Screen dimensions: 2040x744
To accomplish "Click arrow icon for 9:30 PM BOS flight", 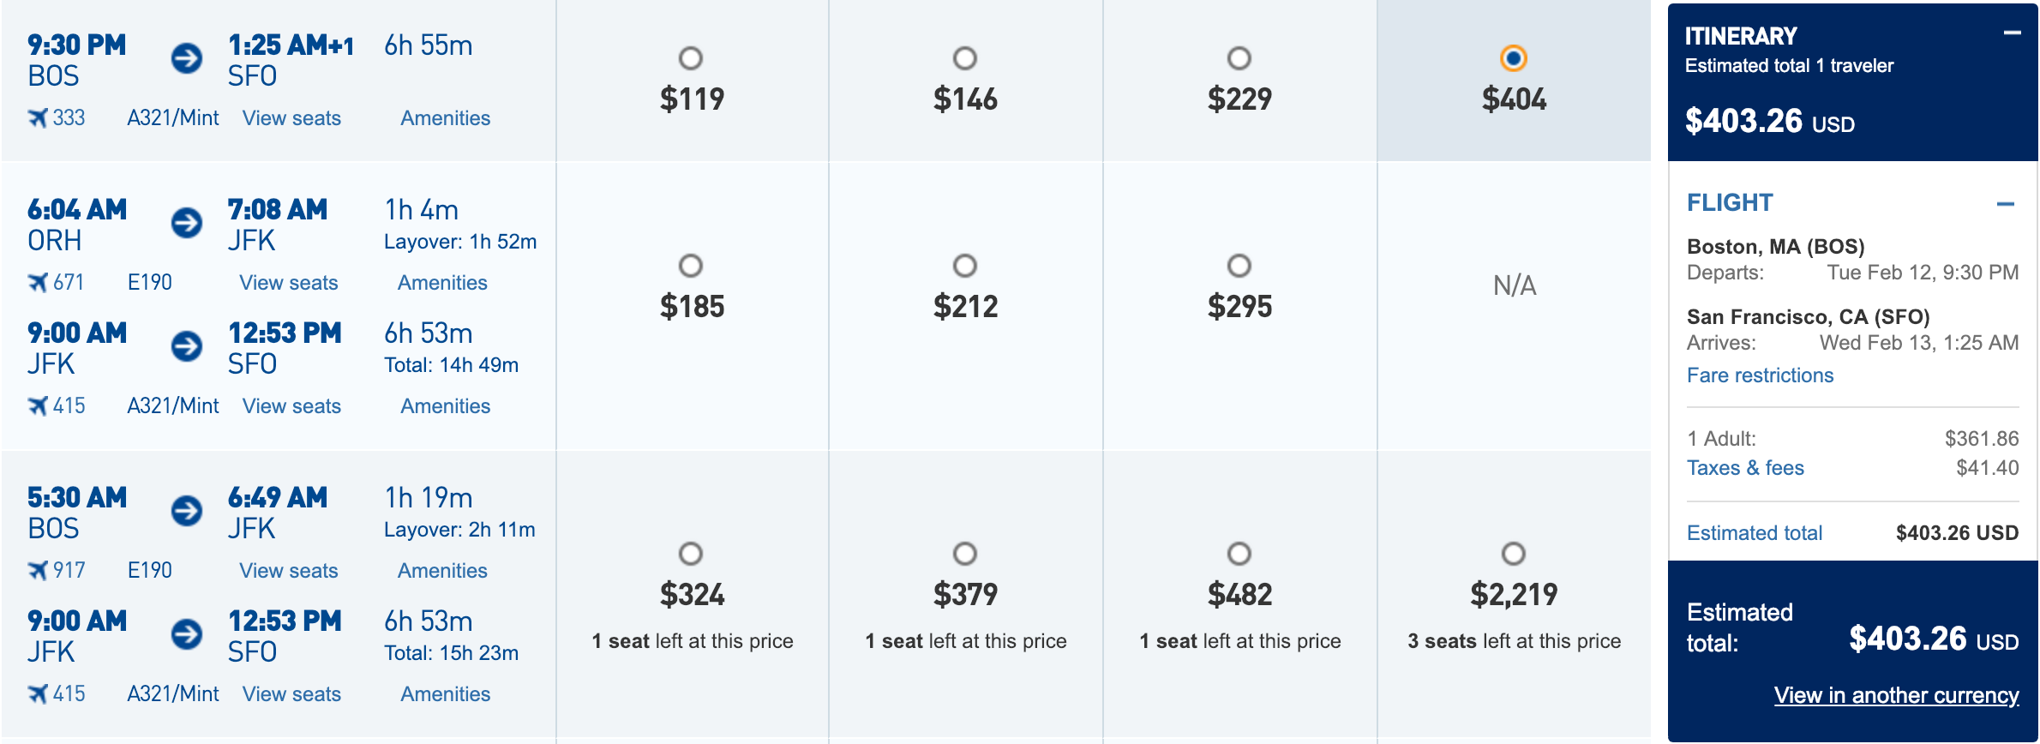I will (x=187, y=58).
